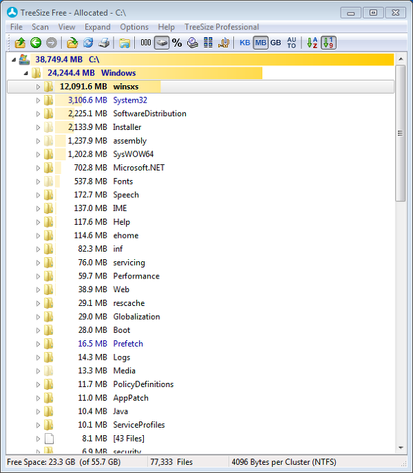Viewport: 413px width, 473px height.
Task: Open TreeSize Professional menu
Action: click(222, 27)
